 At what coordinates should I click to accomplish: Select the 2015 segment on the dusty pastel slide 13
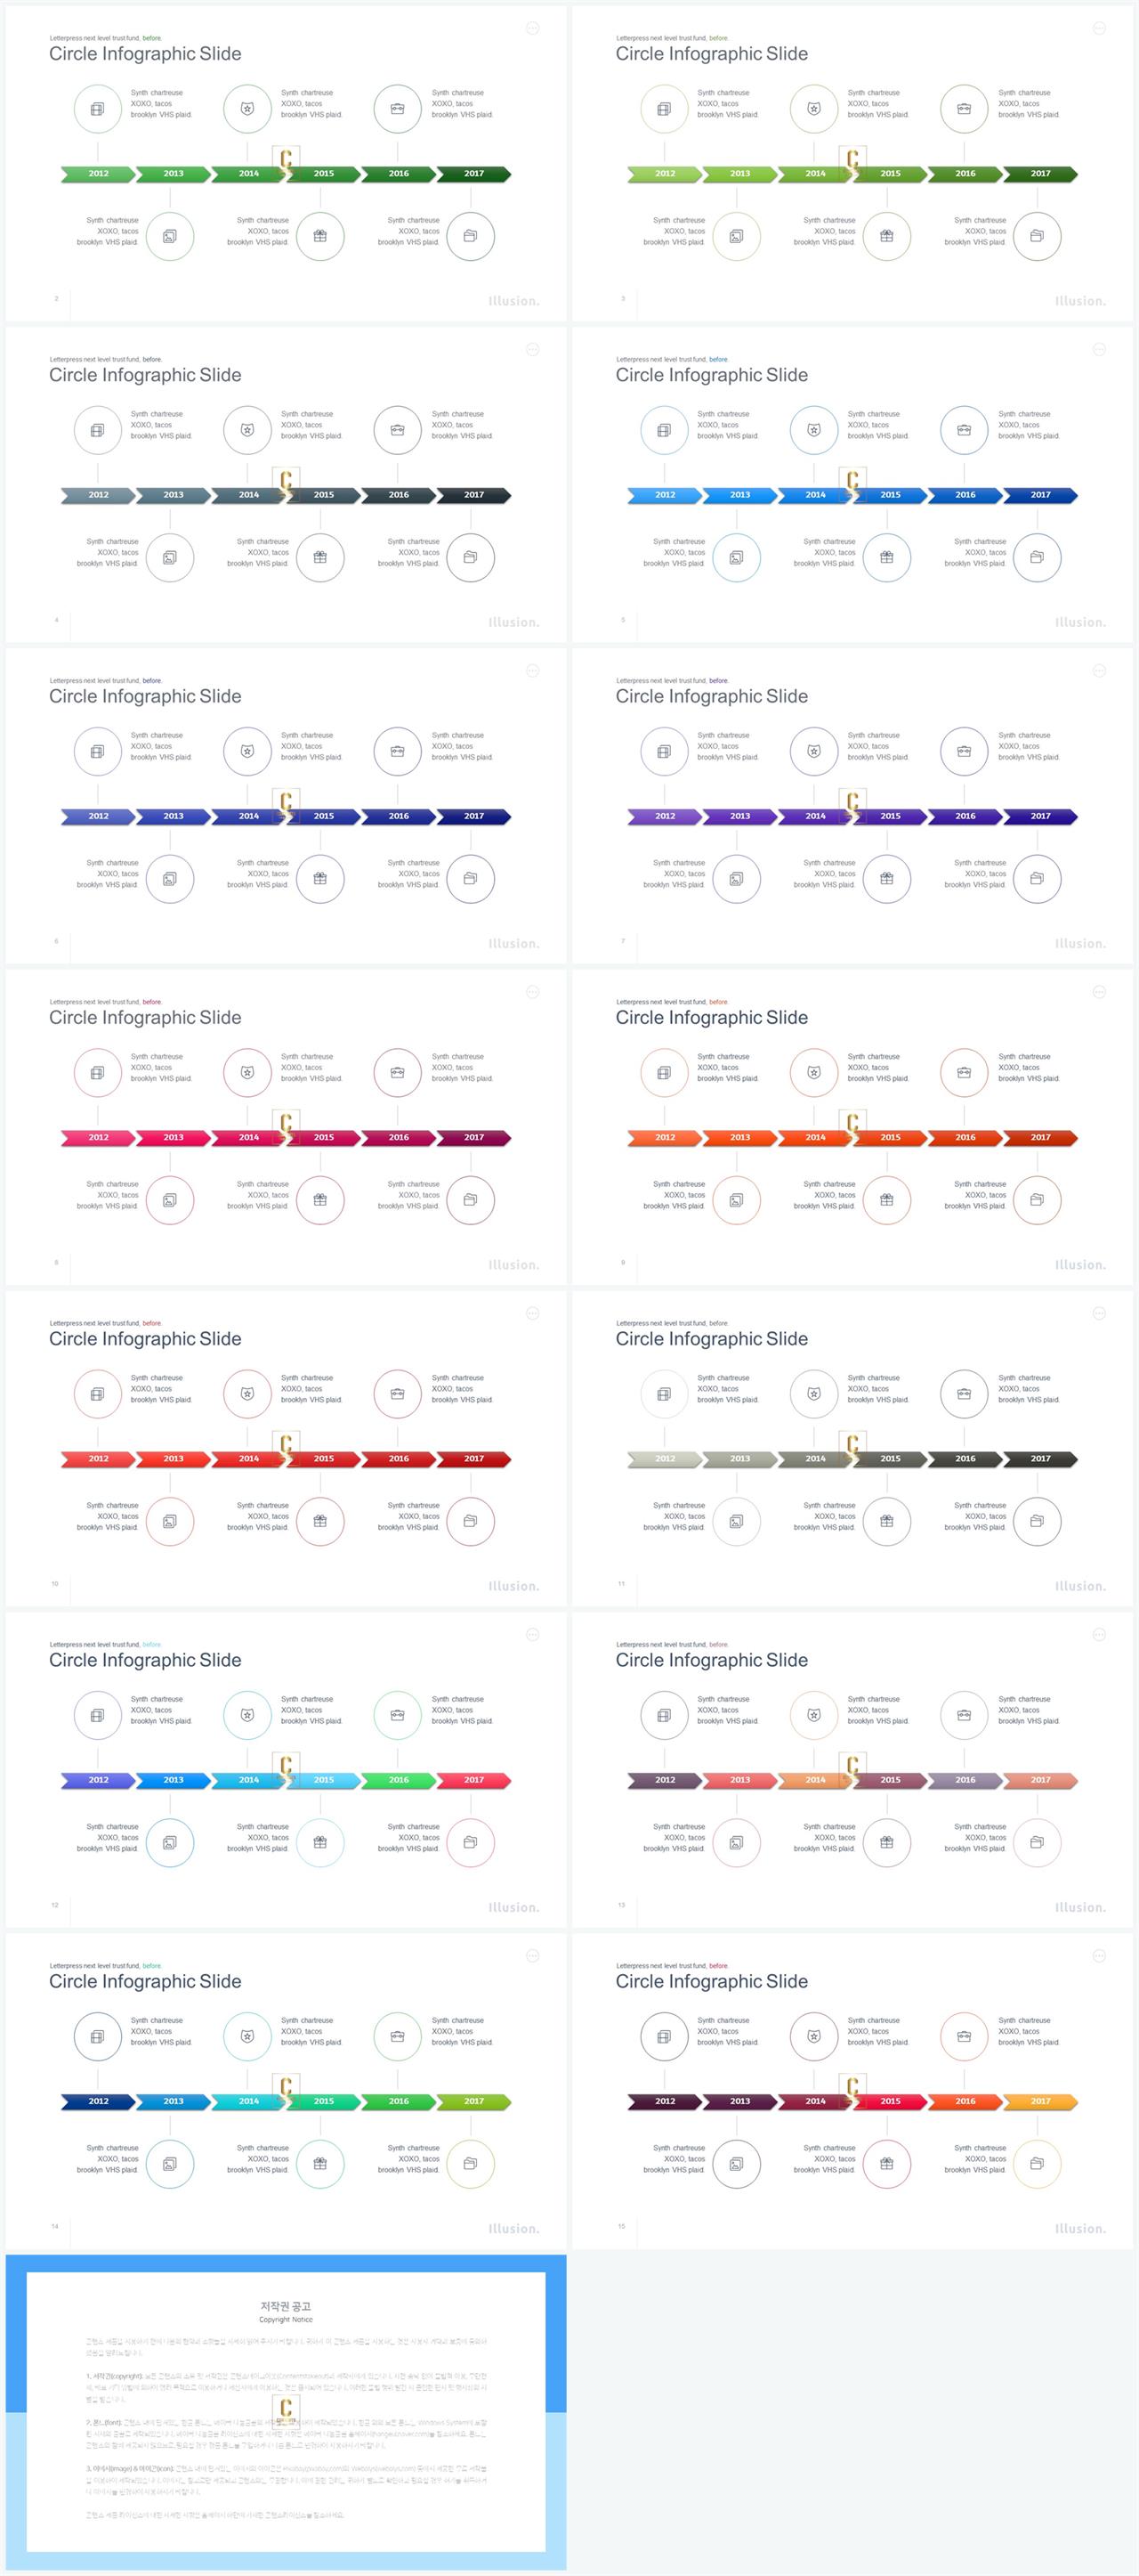pos(890,1780)
